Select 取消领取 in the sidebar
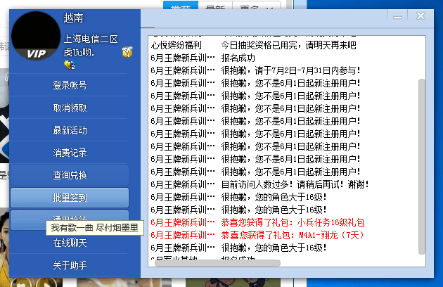Screen dimensions: 443x287 coord(70,108)
